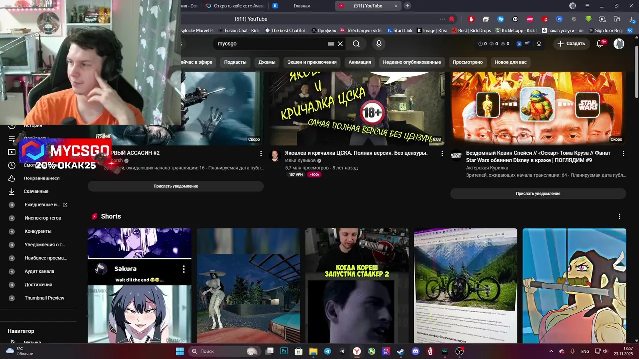This screenshot has width=639, height=359.
Task: Open YouTube notifications bell
Action: click(x=600, y=44)
